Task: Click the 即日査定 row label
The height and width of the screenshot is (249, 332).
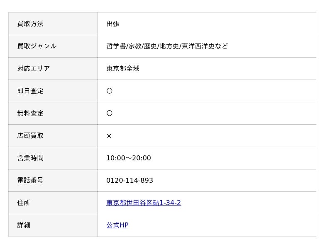Action: click(x=30, y=91)
